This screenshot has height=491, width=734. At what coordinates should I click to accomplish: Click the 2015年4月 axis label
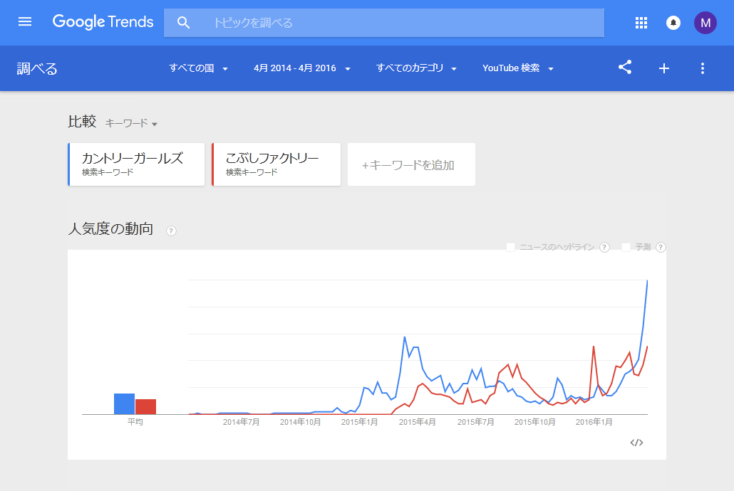coord(417,422)
